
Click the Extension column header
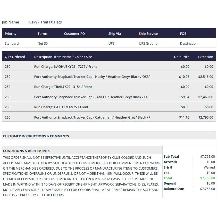205,57
